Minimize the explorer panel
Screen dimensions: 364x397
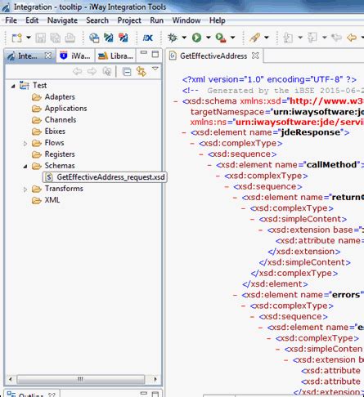click(144, 53)
